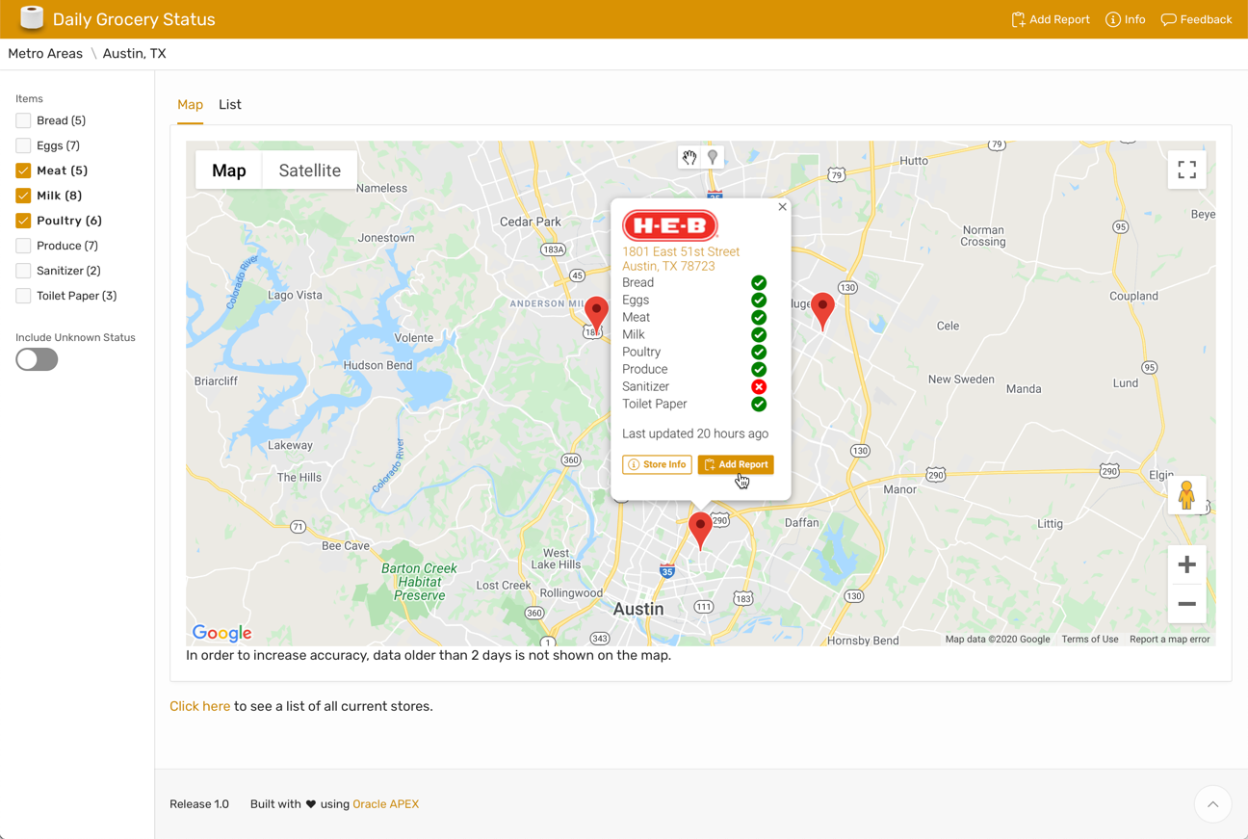The height and width of the screenshot is (839, 1248).
Task: Grab the Pegman street view icon
Action: click(x=1186, y=493)
